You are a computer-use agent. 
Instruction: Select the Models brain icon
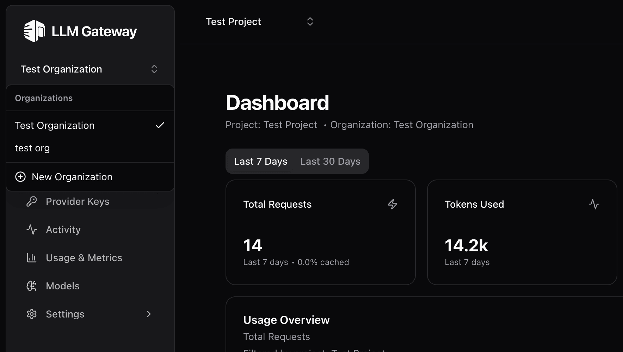point(32,285)
